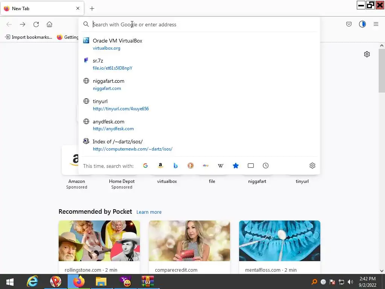385x289 pixels.
Task: Search this time with Wikipedia icon
Action: pyautogui.click(x=220, y=166)
